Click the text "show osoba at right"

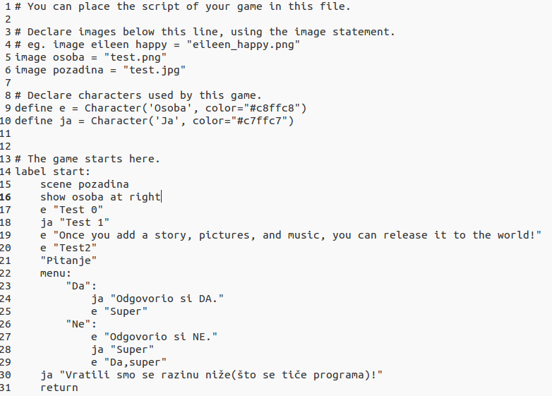pyautogui.click(x=100, y=197)
